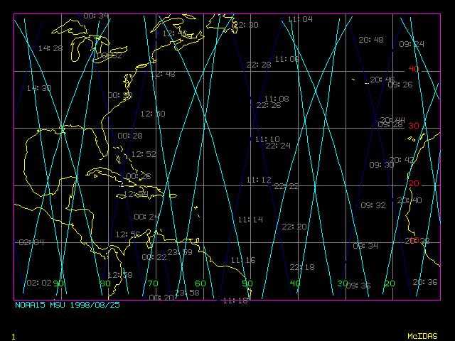Click the 02:04 time marker

pyautogui.click(x=31, y=242)
